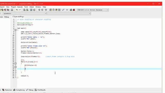Click the second greyed indent arrow icon

pyautogui.click(x=42, y=10)
